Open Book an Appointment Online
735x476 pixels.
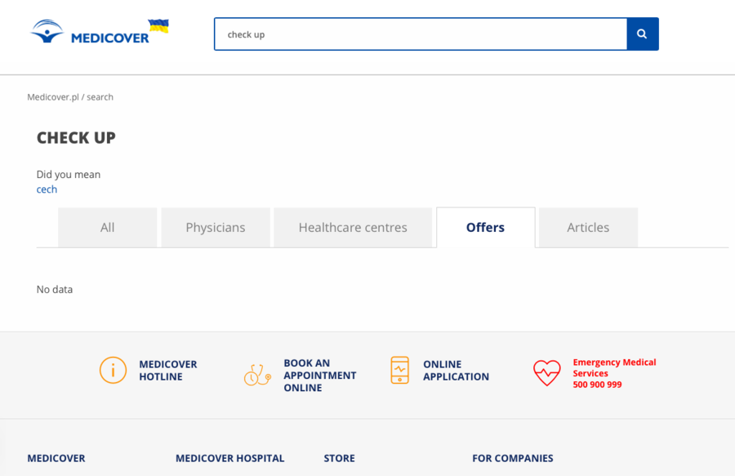point(319,376)
